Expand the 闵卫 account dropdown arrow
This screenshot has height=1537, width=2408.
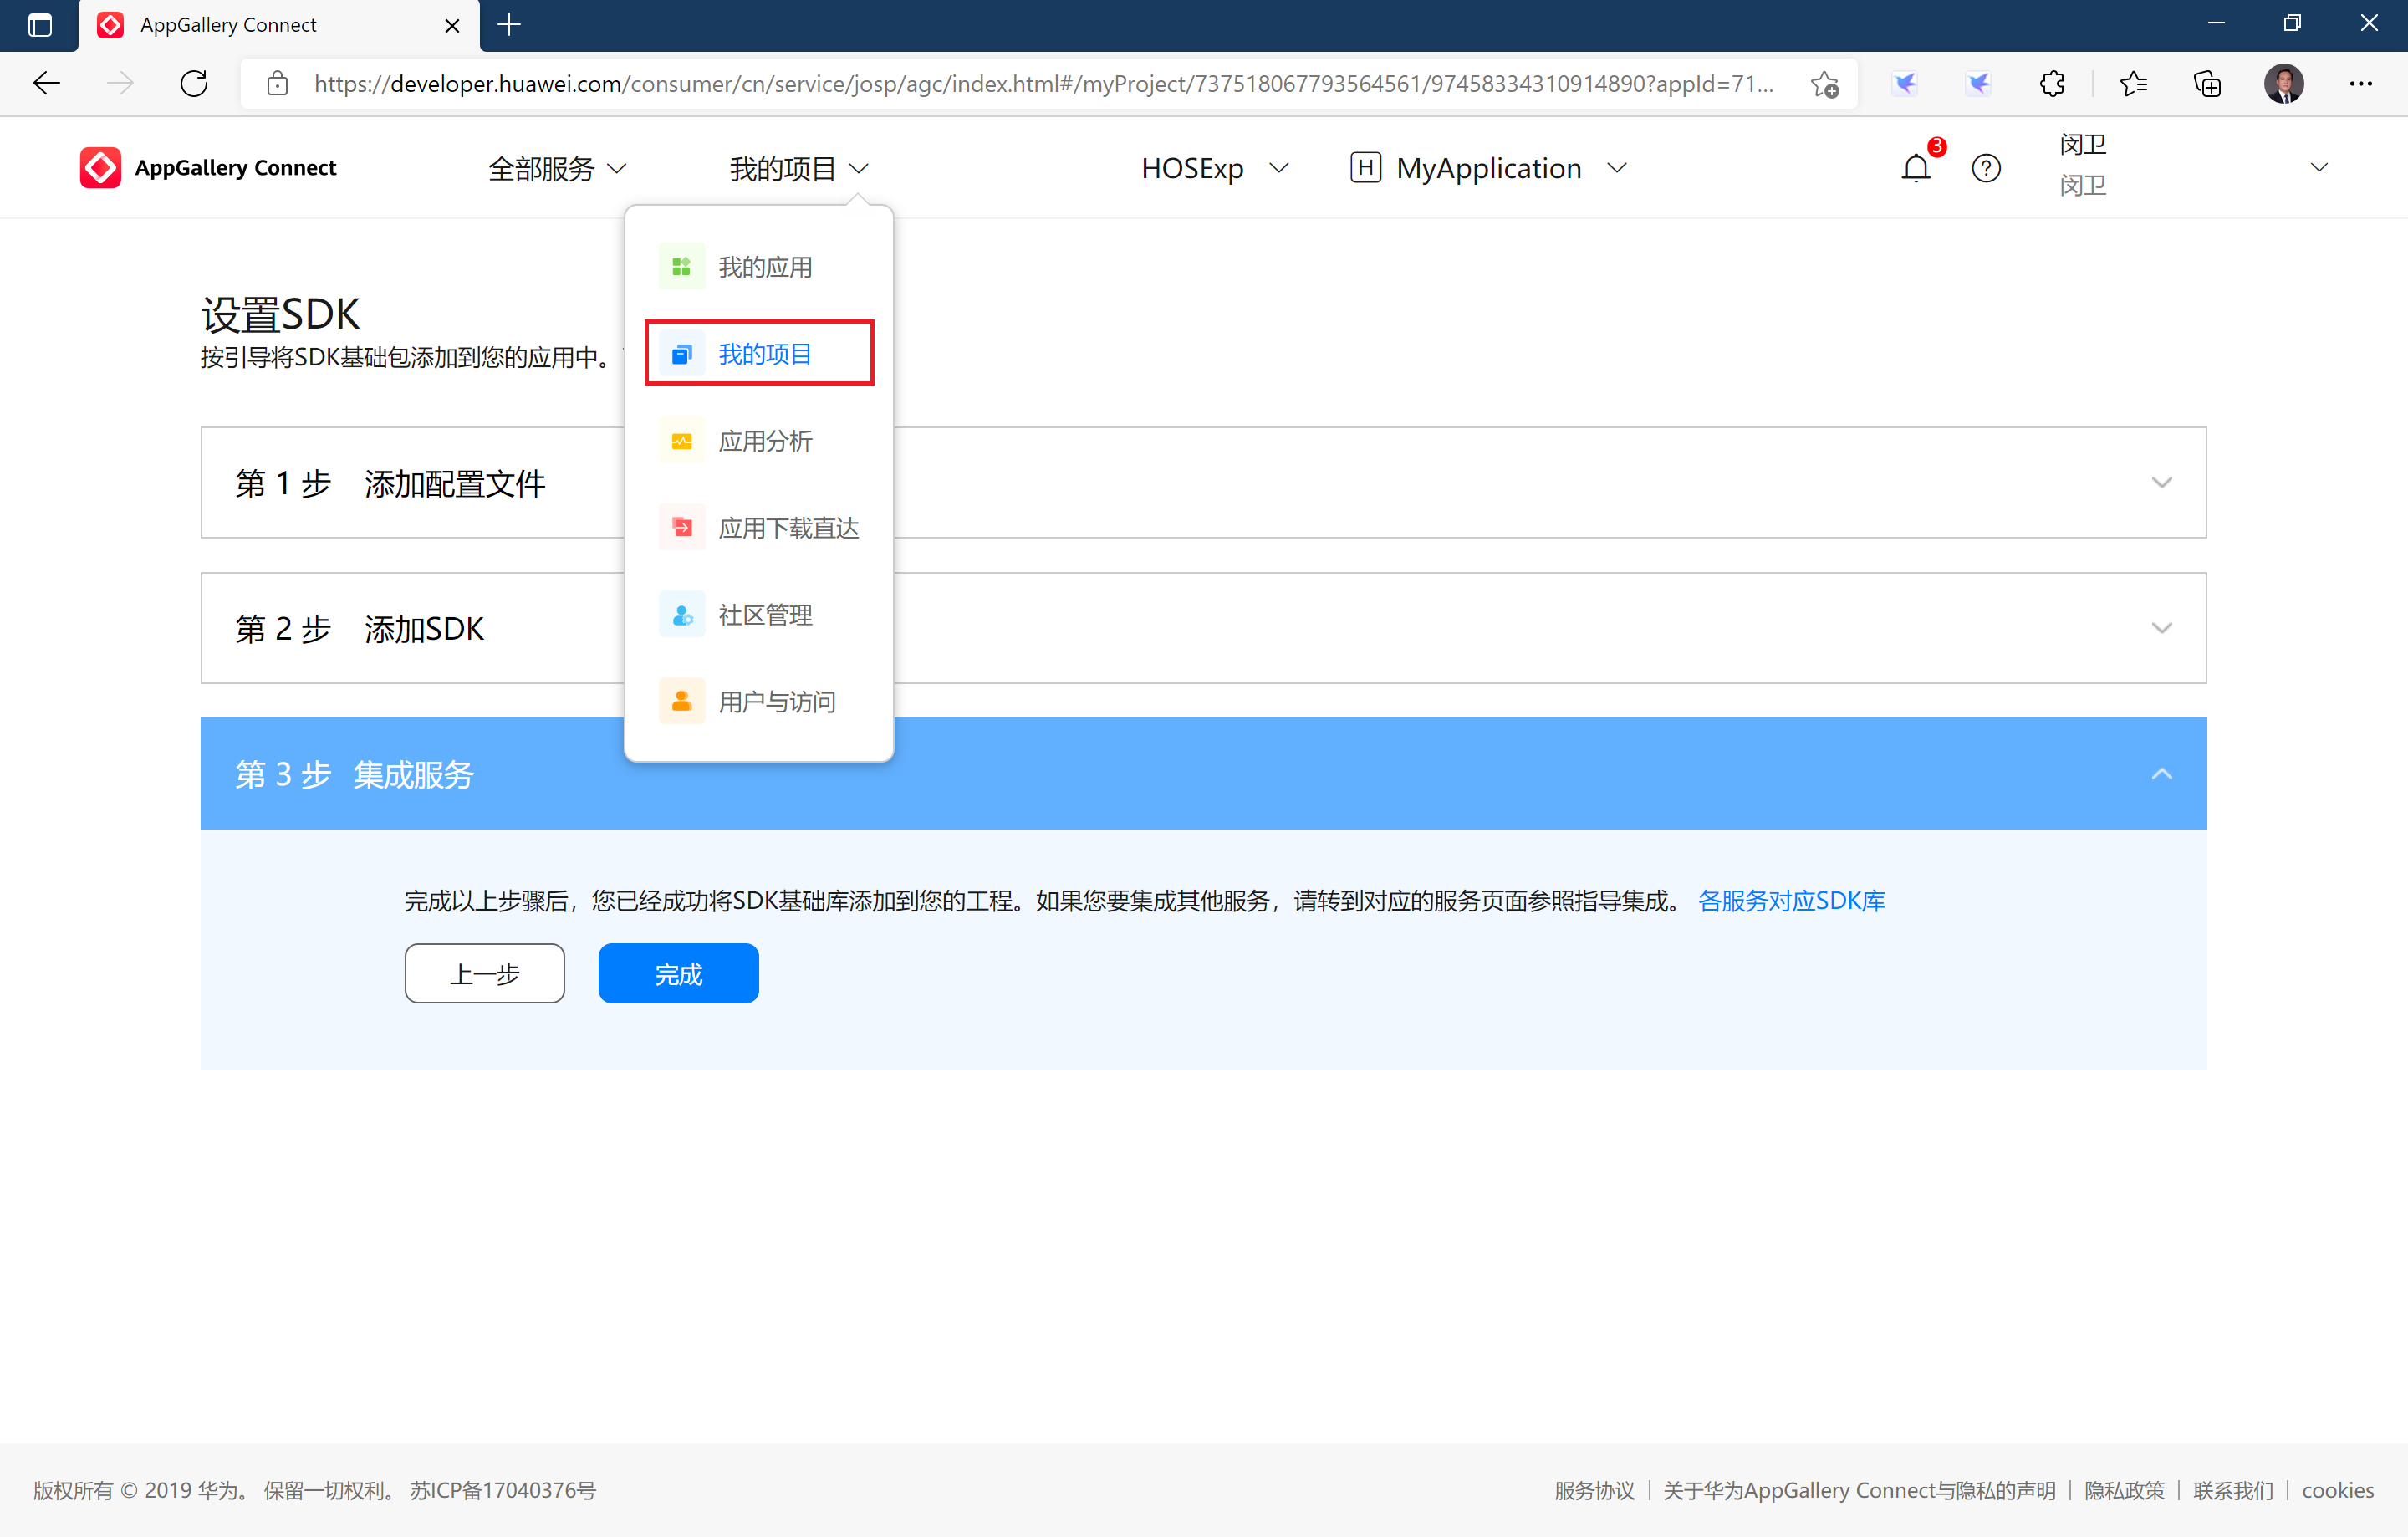[x=2318, y=167]
